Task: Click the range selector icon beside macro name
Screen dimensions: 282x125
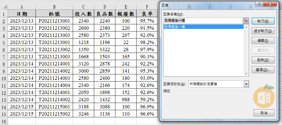Action: click(x=246, y=21)
